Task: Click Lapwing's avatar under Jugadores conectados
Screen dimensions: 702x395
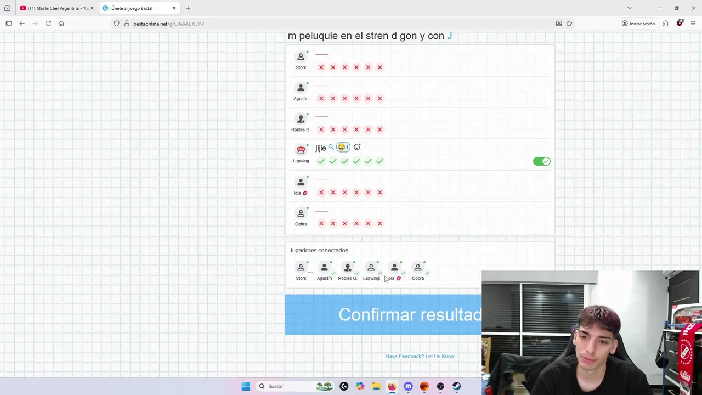Action: coord(371,268)
